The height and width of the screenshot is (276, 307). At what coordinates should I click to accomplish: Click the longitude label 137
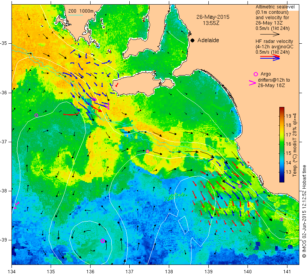(x=130, y=271)
